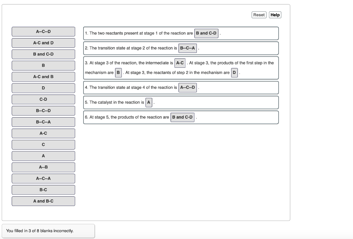Select the B–C--D answer tile
353x239 pixels.
pos(43,110)
